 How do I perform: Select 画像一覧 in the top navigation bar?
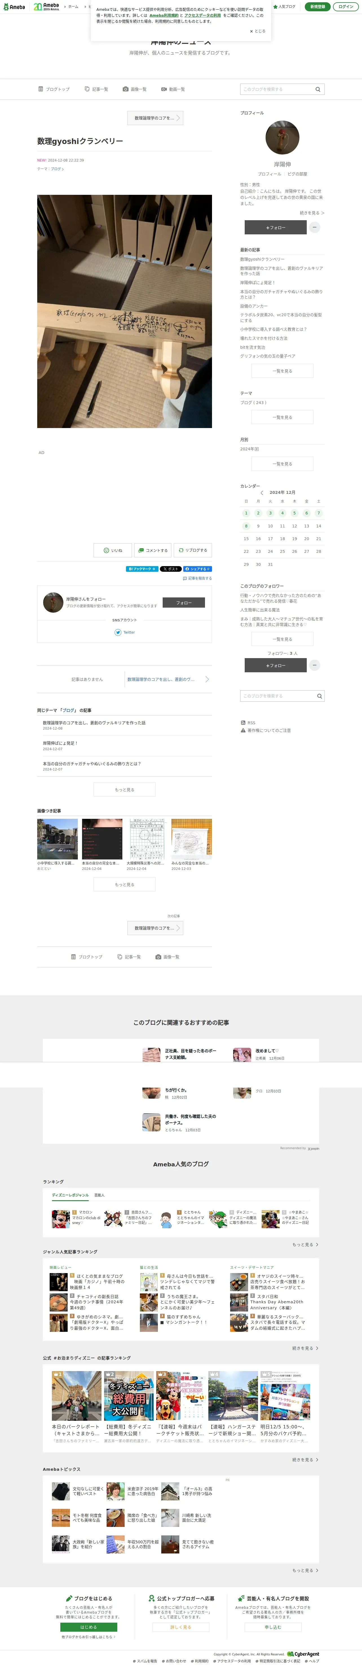[134, 89]
